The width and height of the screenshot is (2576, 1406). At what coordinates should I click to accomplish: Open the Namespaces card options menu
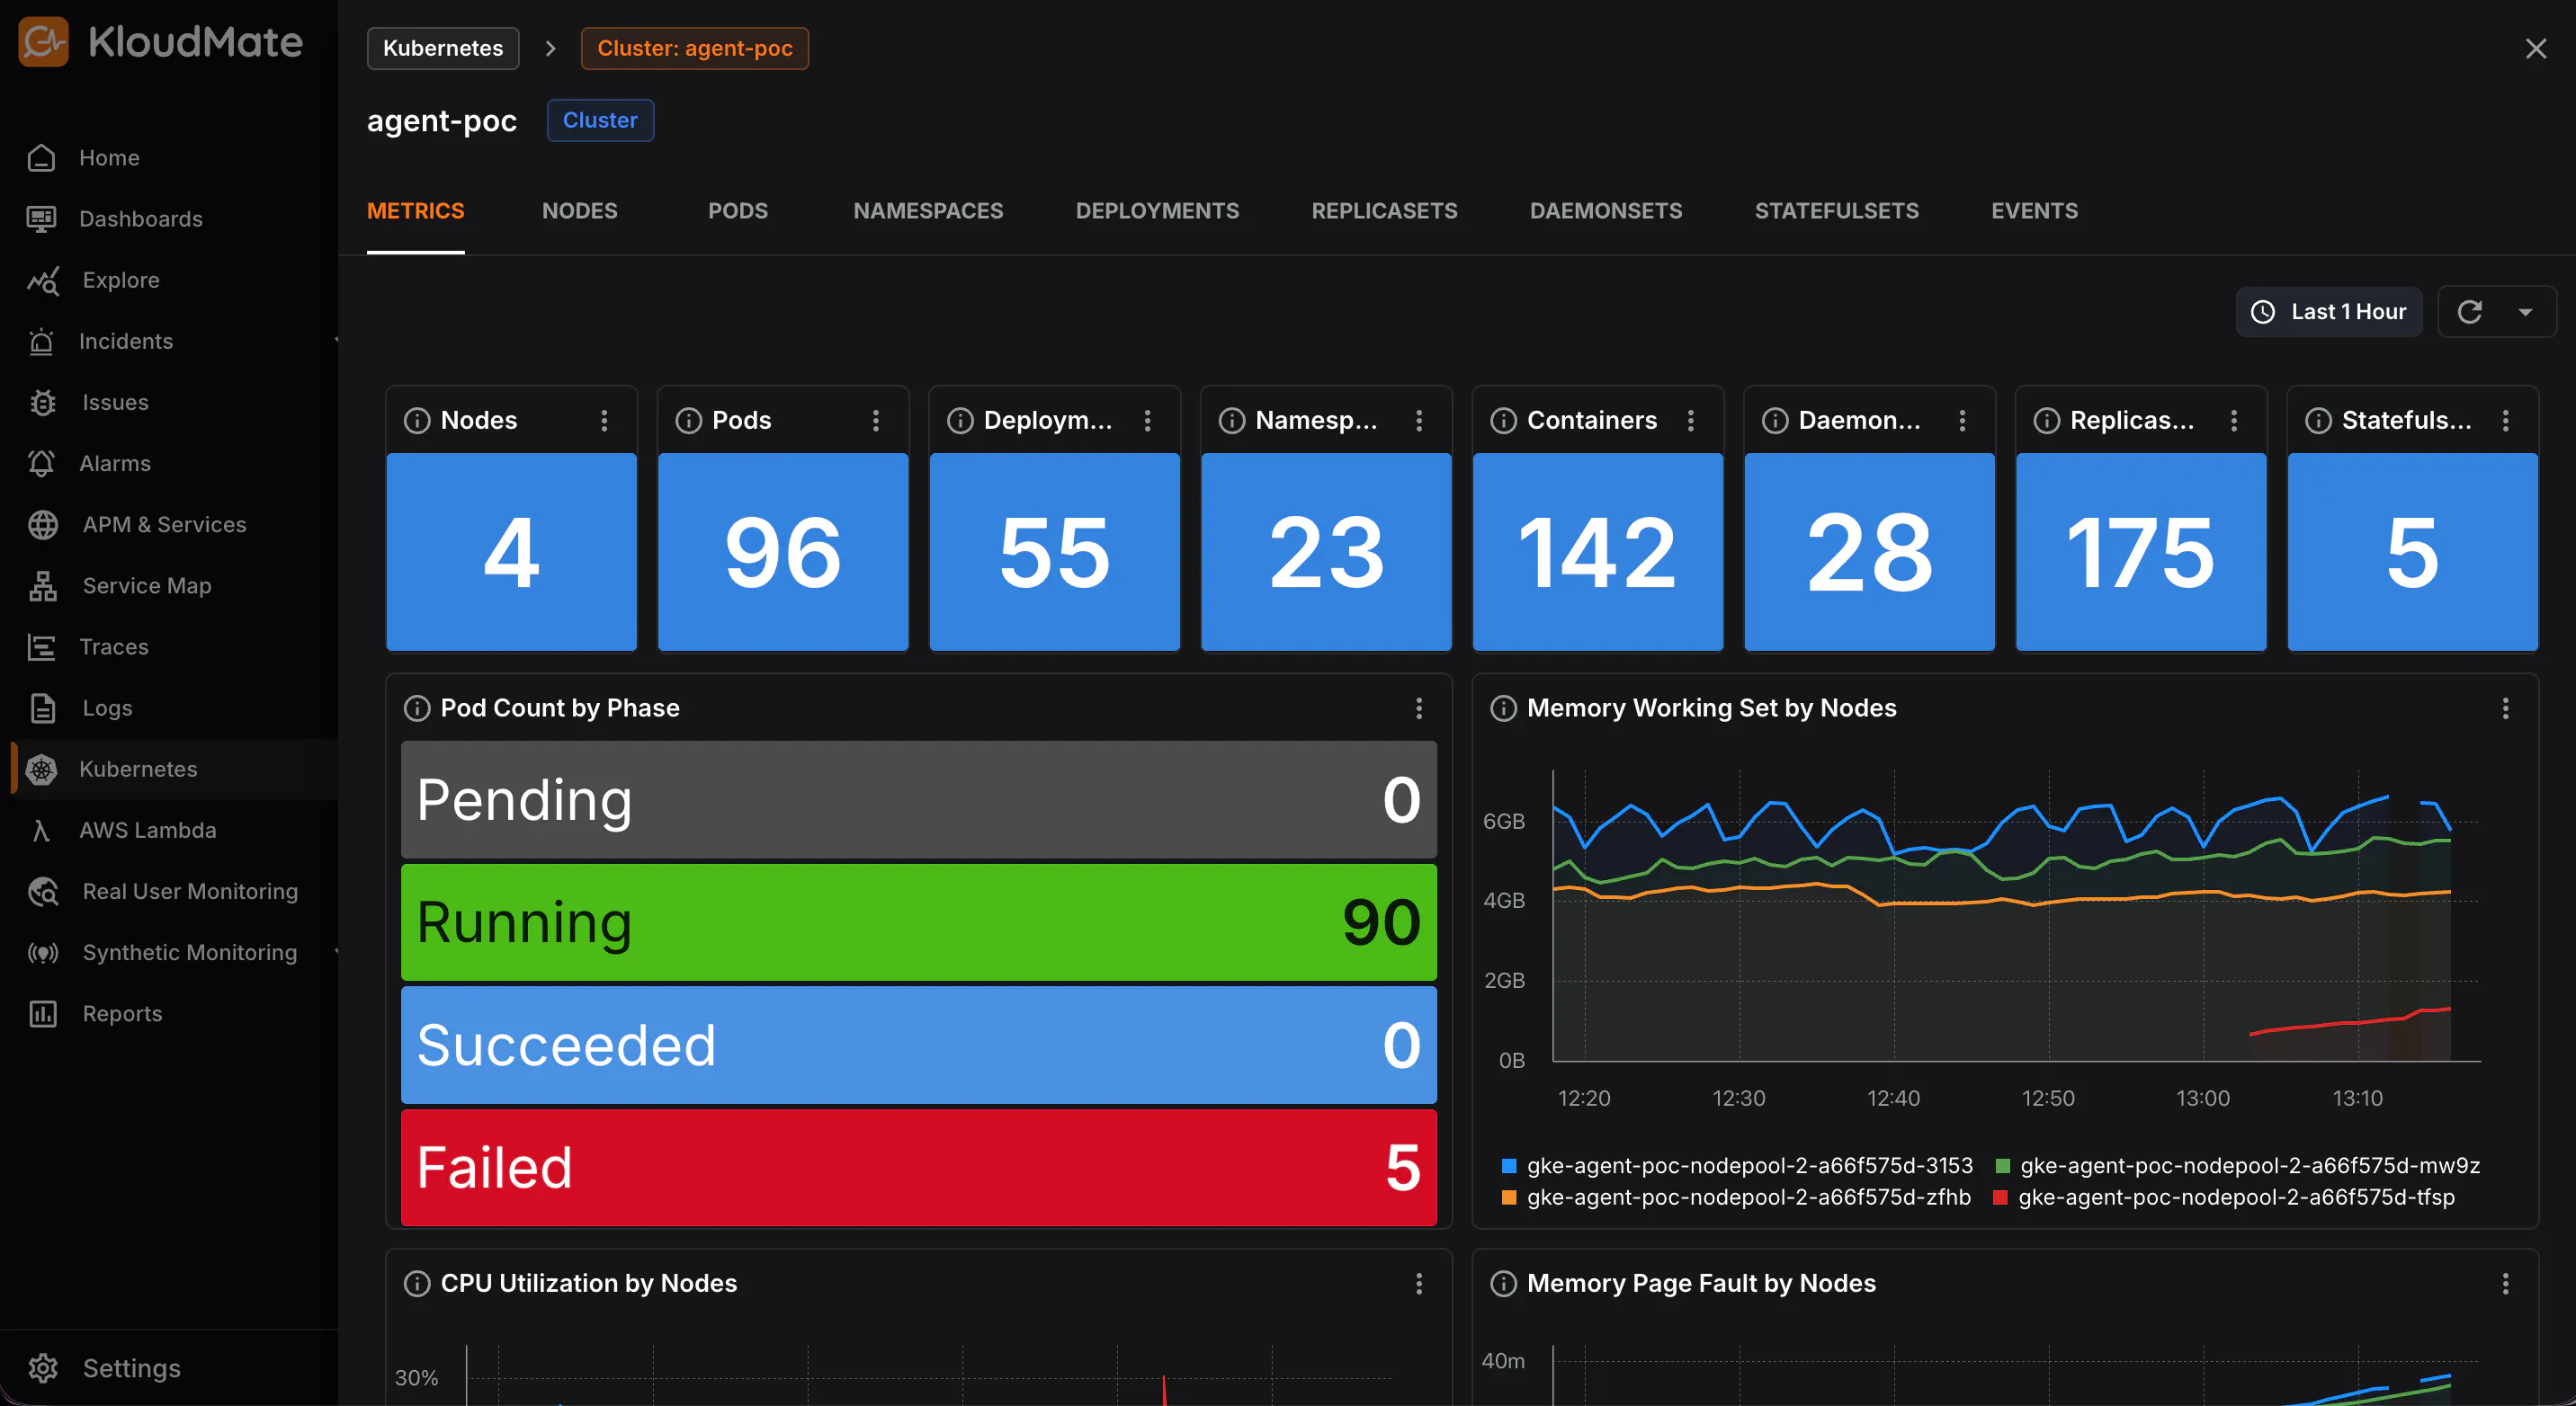tap(1419, 421)
